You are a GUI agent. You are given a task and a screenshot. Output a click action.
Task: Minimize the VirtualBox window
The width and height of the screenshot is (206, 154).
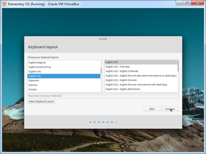tap(180, 3)
